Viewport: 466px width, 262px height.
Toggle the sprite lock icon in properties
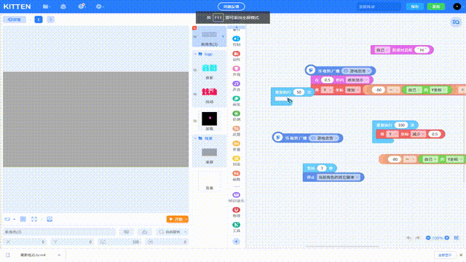pyautogui.click(x=144, y=232)
